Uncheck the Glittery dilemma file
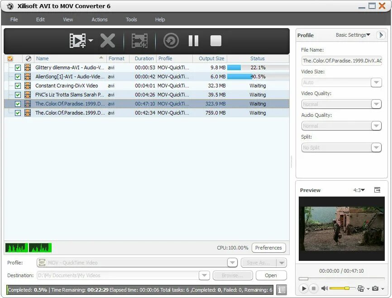Viewport: 392px width, 298px height. [x=18, y=67]
